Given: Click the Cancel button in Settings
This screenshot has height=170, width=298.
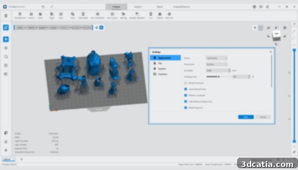Looking at the screenshot, I should [263, 117].
